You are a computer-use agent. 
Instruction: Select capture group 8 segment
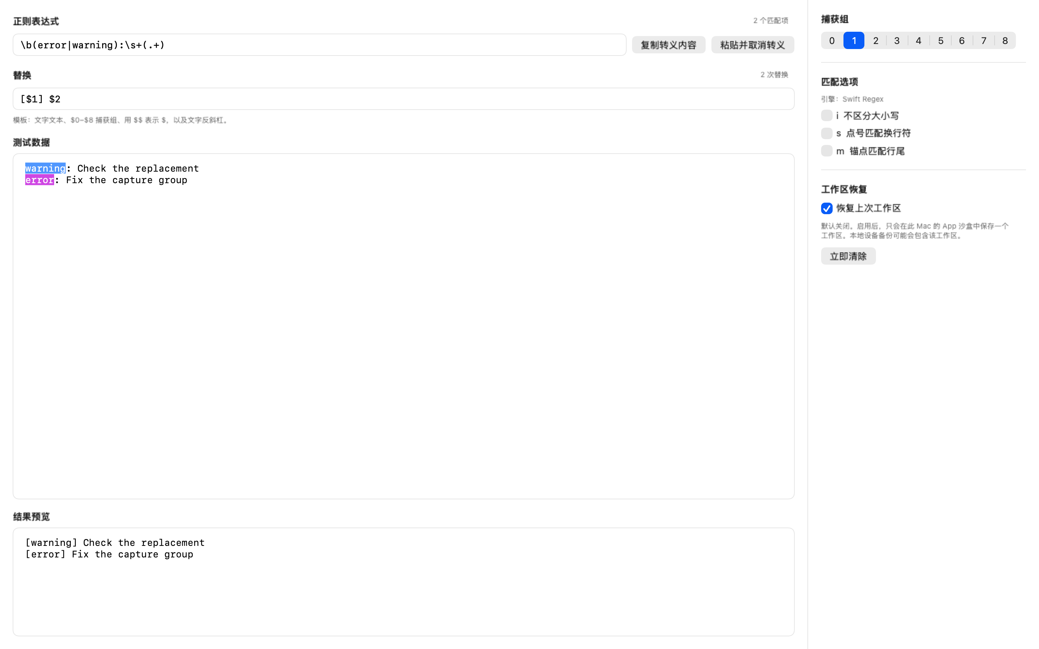pos(1005,41)
